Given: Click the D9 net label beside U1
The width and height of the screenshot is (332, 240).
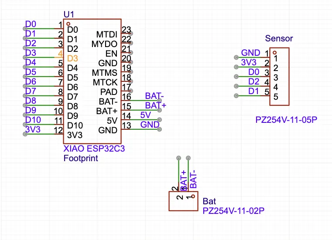Looking at the screenshot, I should [31, 110].
